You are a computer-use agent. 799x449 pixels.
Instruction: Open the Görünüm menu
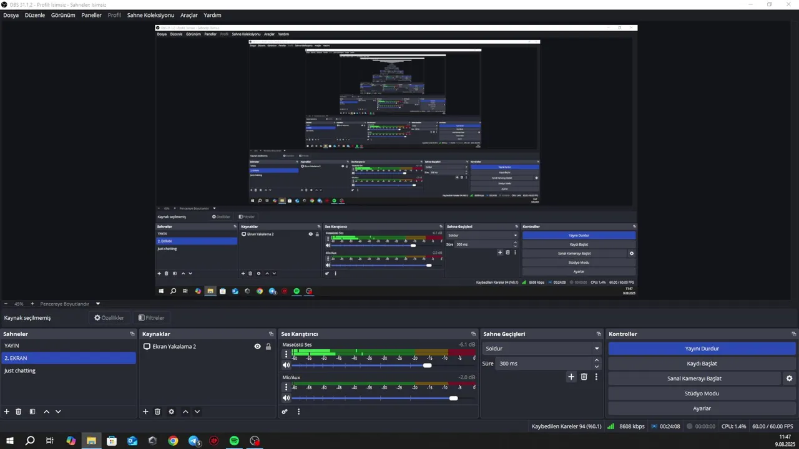point(63,15)
